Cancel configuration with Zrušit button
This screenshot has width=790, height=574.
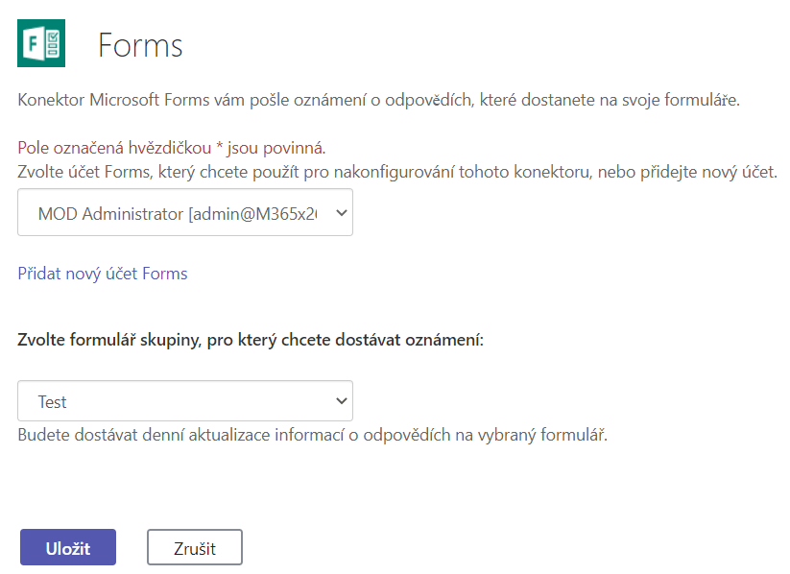(195, 547)
